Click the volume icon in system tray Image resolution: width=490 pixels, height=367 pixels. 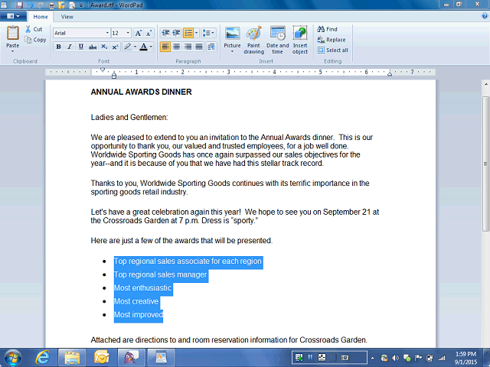(395, 358)
